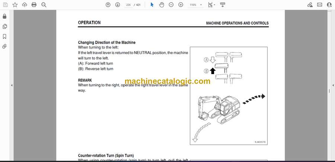
Task: Click the heading 'Changing Direction of the Machine'
Action: [x=106, y=42]
